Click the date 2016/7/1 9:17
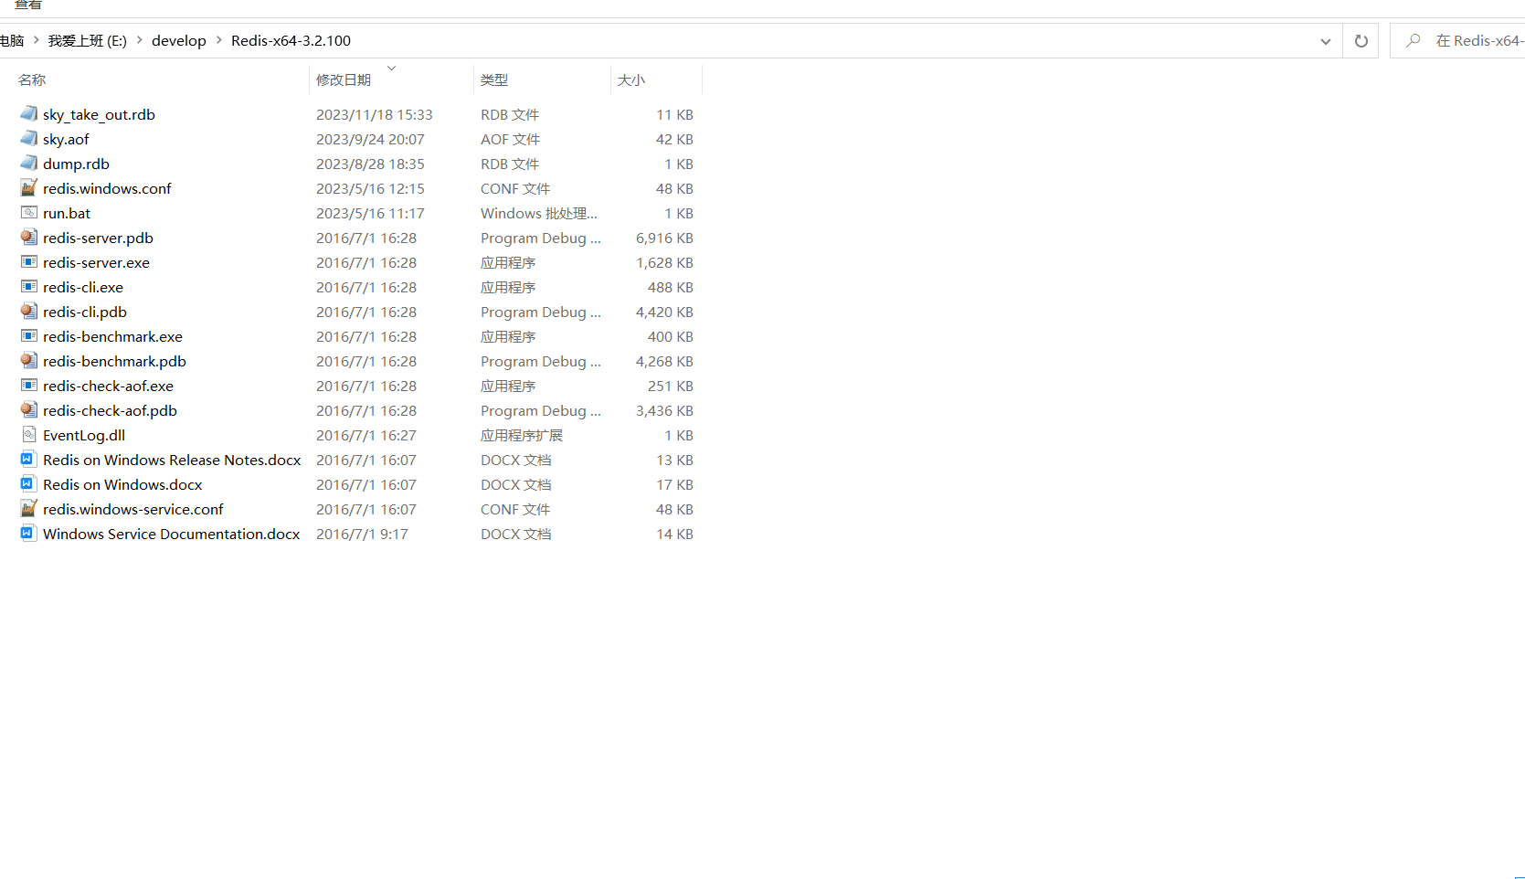 click(362, 534)
